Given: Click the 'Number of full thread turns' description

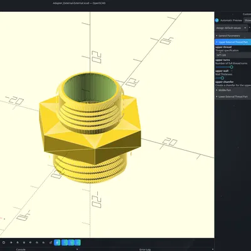Looking at the screenshot, I should pyautogui.click(x=232, y=63).
